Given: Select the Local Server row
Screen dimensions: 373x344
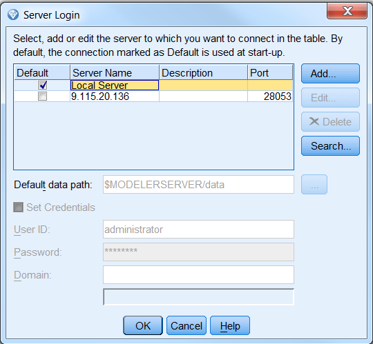Looking at the screenshot, I should coord(153,85).
